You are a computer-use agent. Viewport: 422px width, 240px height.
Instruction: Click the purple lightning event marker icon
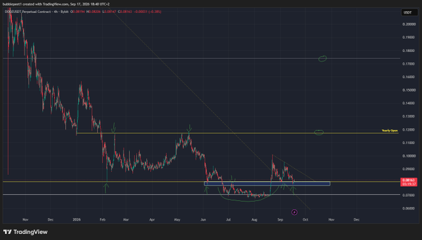tap(294, 212)
